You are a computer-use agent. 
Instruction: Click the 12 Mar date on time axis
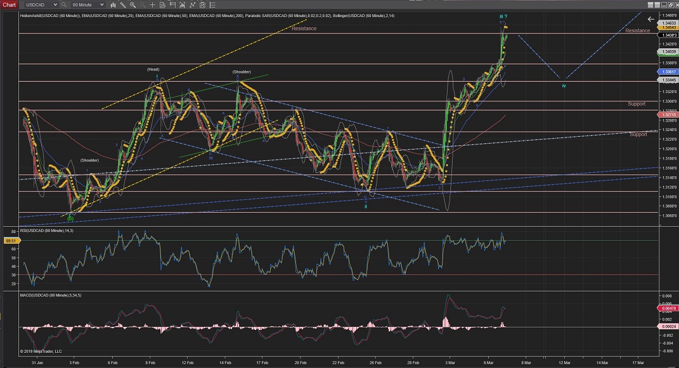pos(564,362)
